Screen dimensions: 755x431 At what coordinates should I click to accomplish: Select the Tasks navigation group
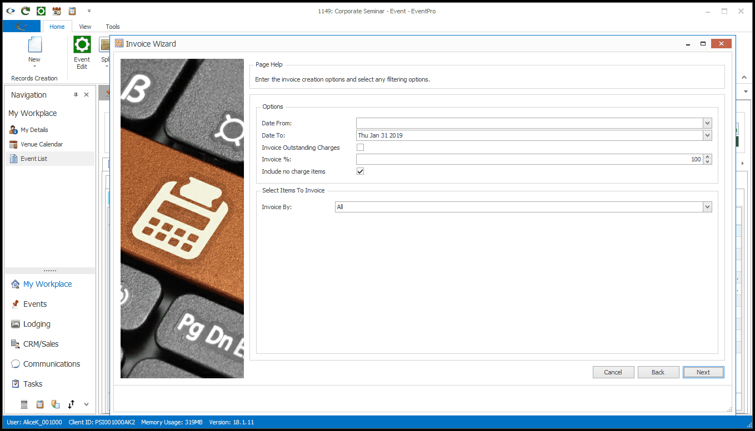tap(33, 384)
